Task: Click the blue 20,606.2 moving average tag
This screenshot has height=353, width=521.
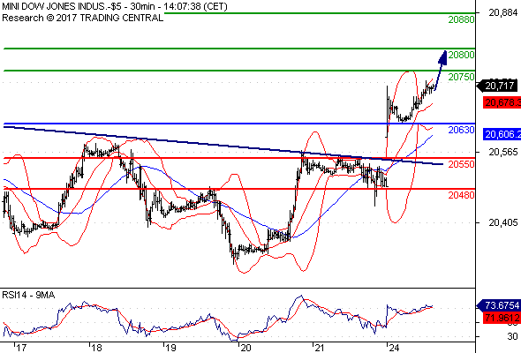Action: click(x=502, y=134)
